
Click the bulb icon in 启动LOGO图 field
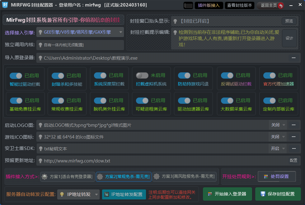click(40, 125)
